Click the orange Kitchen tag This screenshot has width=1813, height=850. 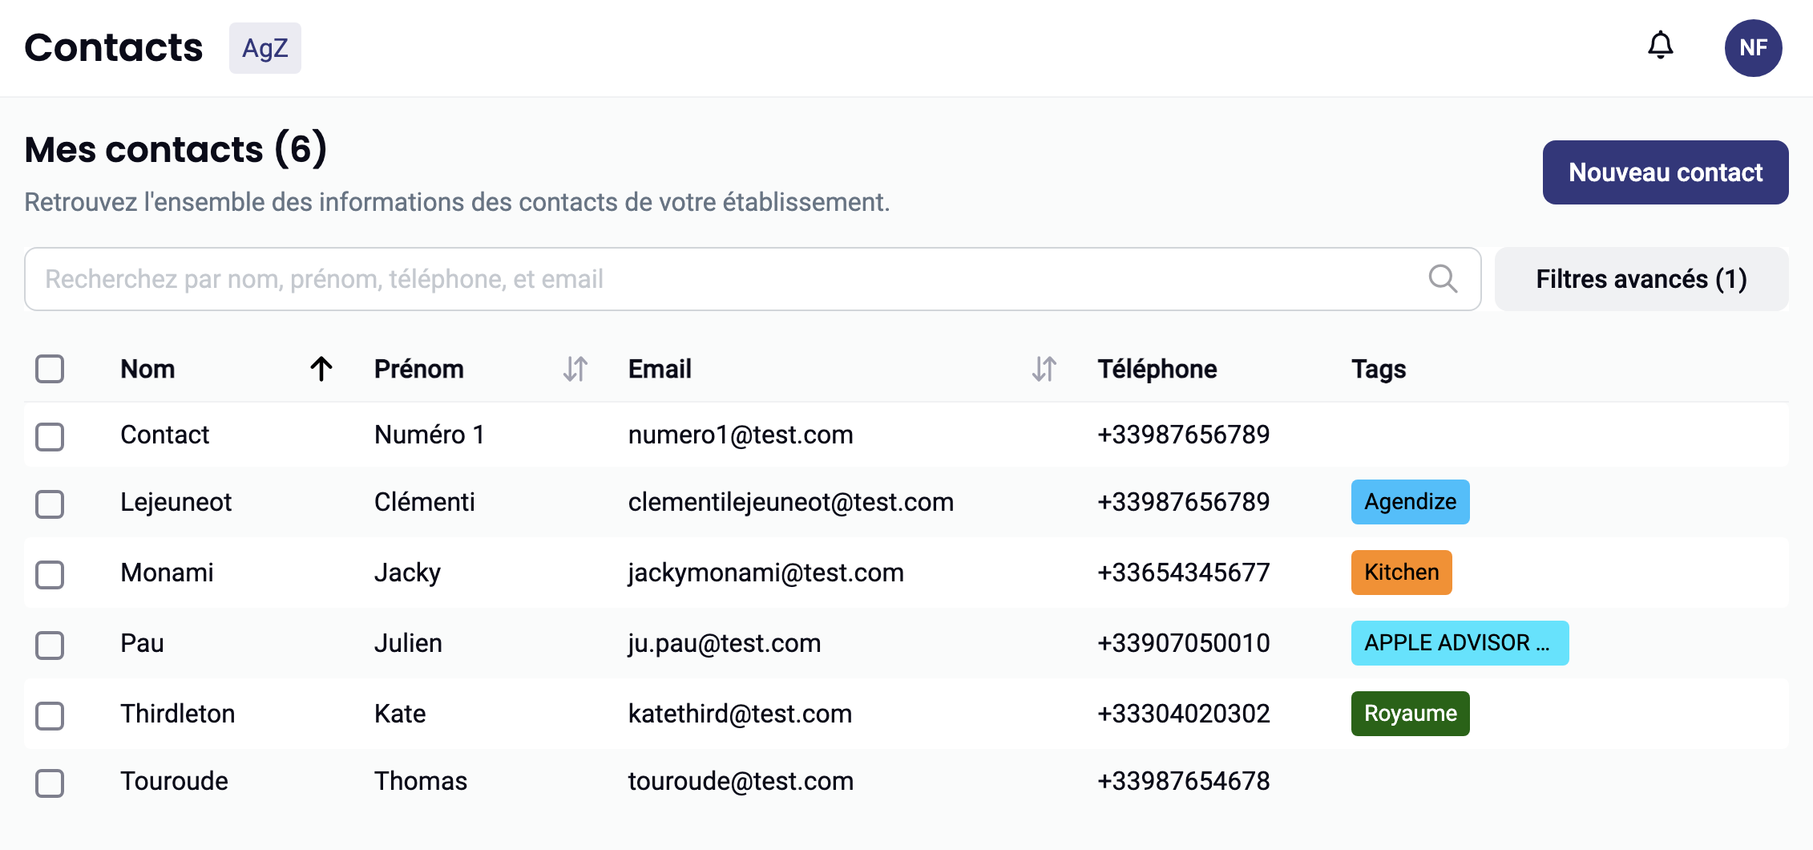tap(1402, 573)
